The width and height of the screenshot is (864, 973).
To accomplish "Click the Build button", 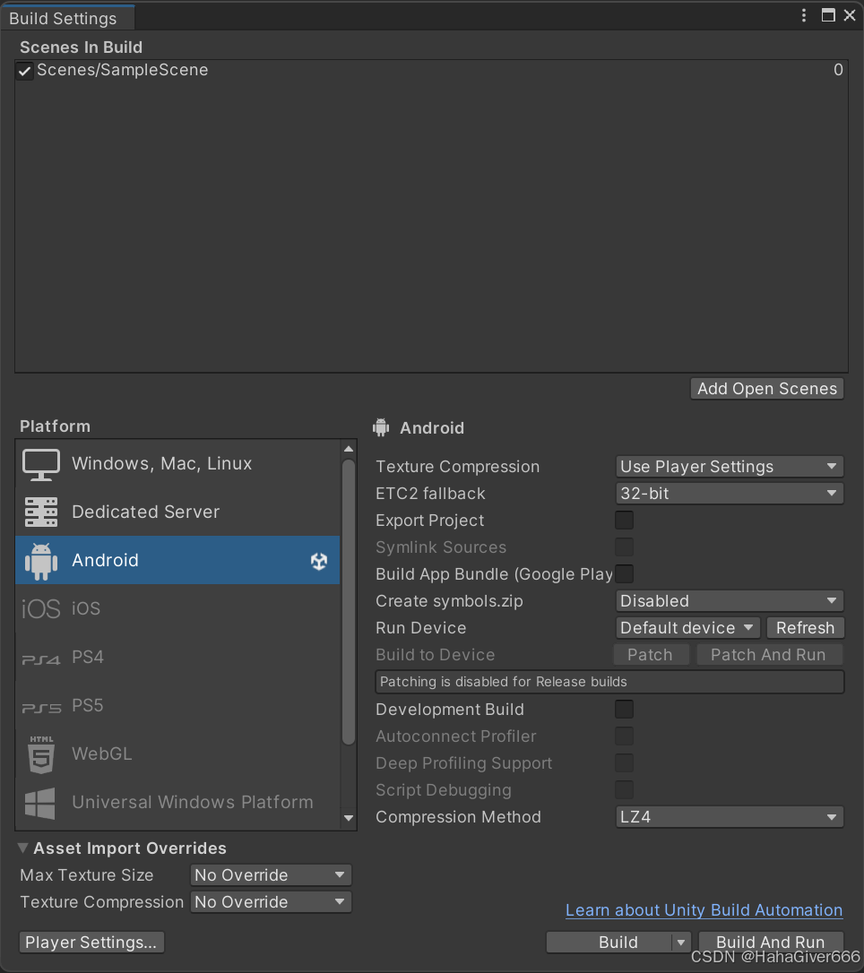I will coord(609,942).
